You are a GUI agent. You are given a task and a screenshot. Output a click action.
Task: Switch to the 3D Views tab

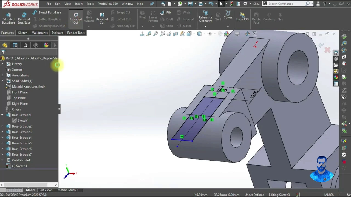(46, 190)
